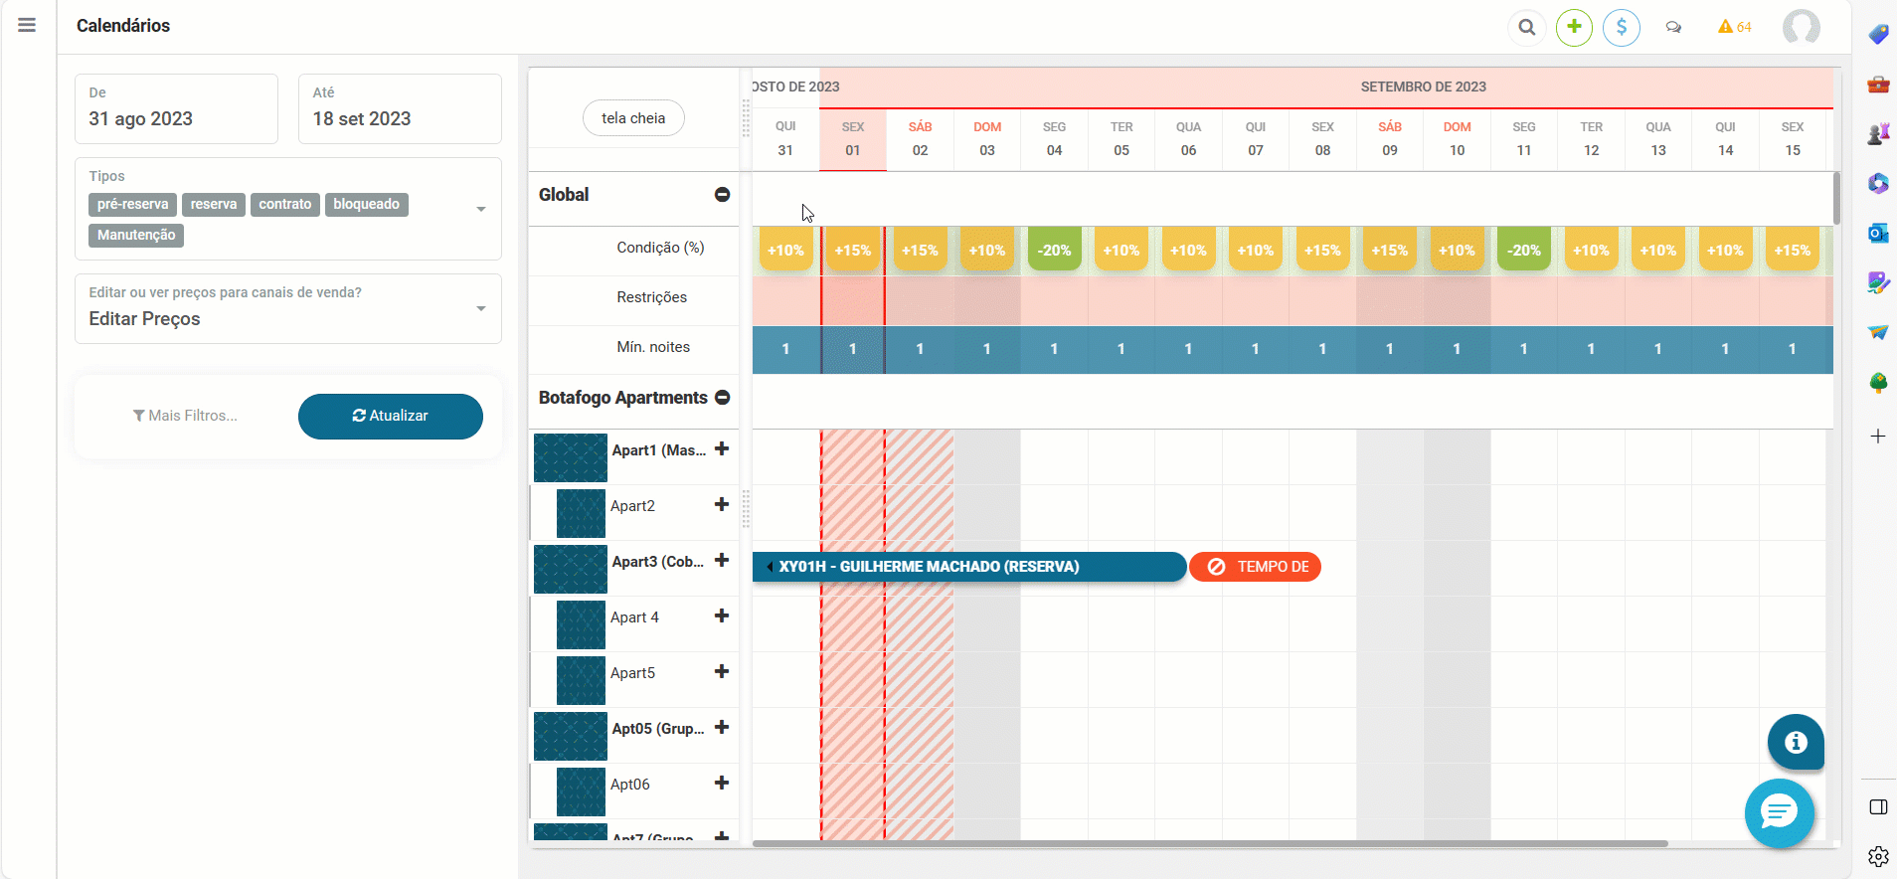Open sidebar settings gear icon
Screen dimensions: 1897x879
tap(1878, 856)
